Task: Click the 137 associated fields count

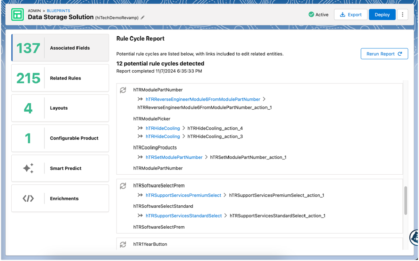Action: pos(28,48)
